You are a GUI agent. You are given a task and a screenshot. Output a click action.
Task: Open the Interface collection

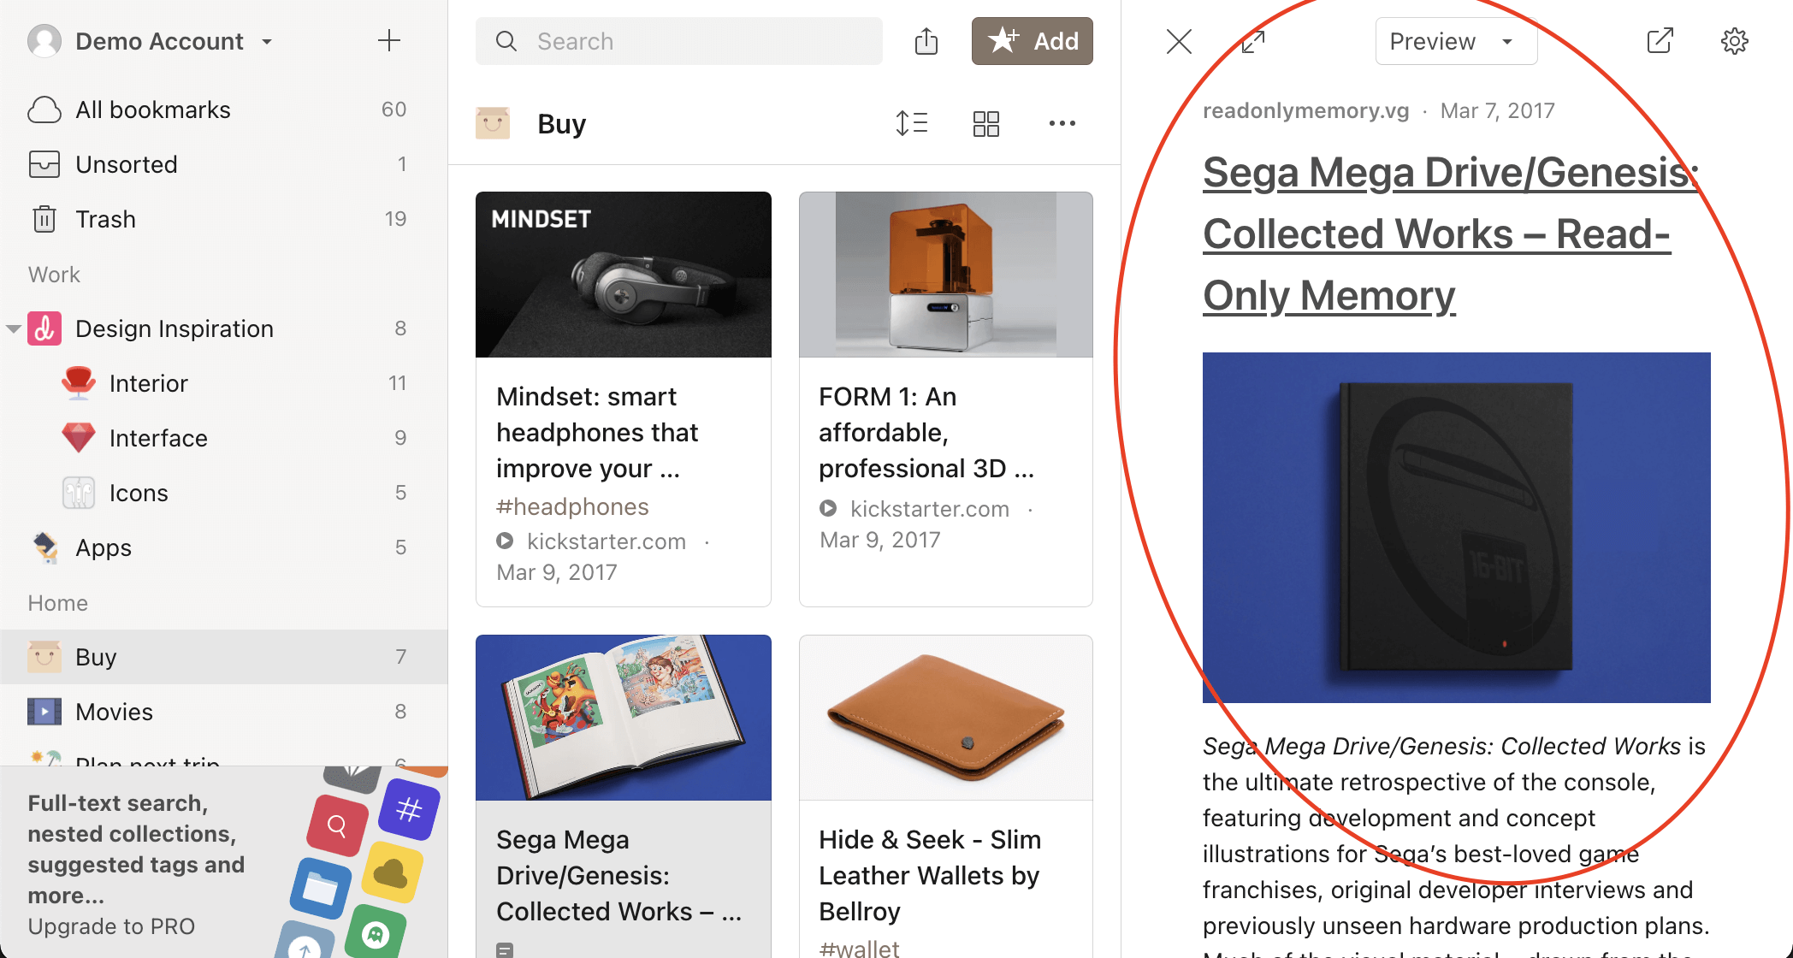coord(158,438)
